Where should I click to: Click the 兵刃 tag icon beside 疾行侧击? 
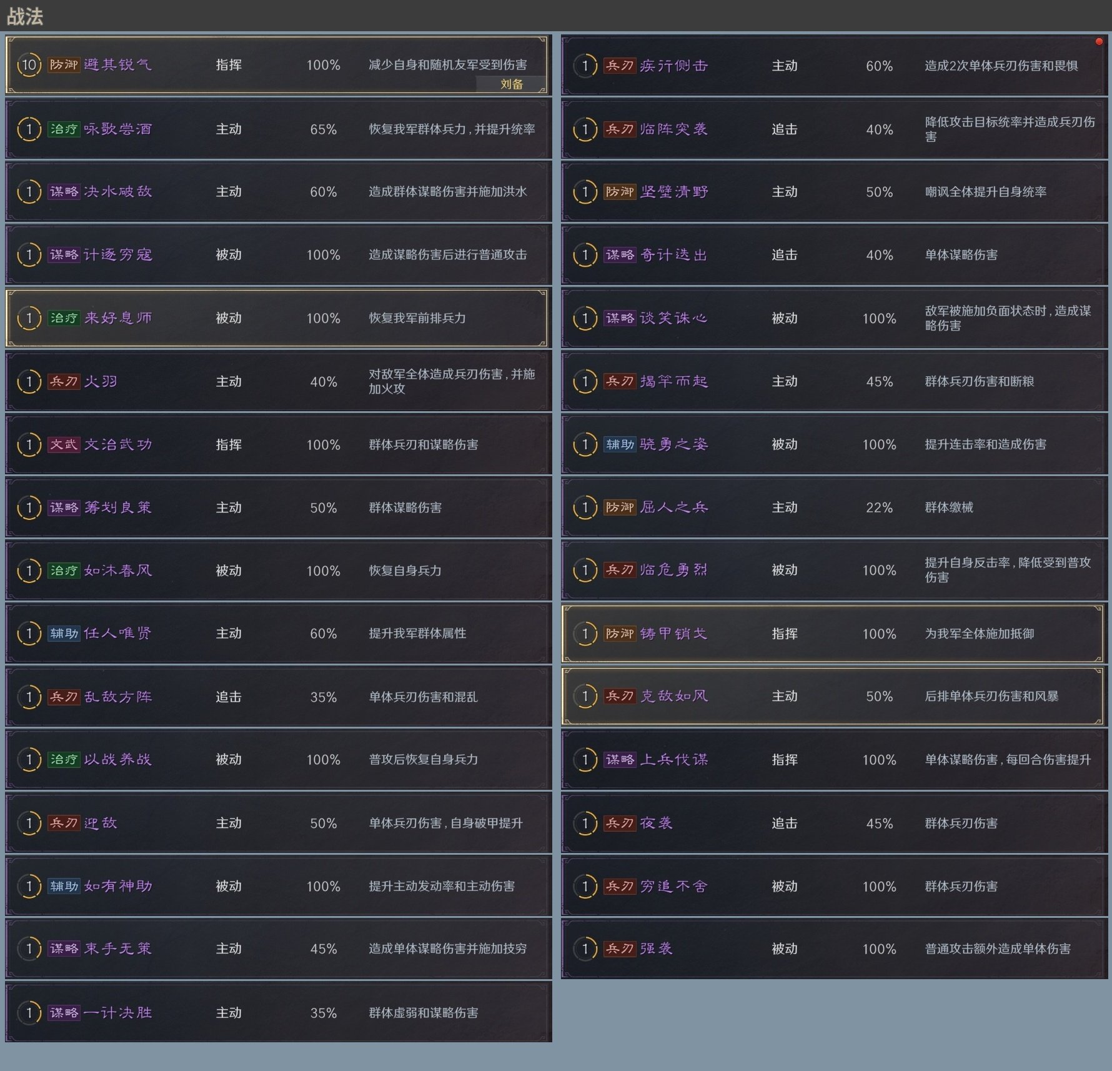(x=620, y=66)
